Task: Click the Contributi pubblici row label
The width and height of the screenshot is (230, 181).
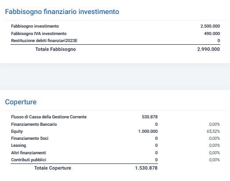Action: pyautogui.click(x=29, y=160)
